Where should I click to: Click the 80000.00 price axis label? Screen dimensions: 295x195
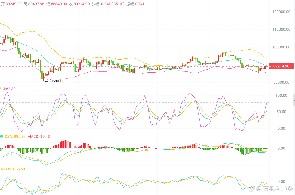[281, 82]
